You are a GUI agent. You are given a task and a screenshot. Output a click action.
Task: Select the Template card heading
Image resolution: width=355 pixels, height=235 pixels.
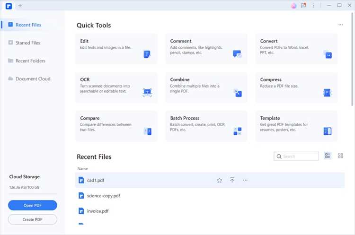coord(270,118)
